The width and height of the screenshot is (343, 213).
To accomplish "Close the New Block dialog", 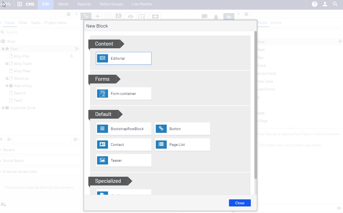I will coord(239,203).
